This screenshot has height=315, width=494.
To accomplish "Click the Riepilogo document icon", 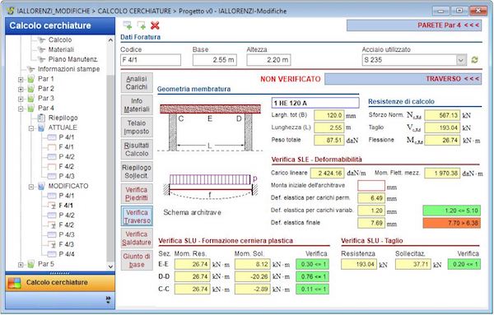I will point(41,118).
